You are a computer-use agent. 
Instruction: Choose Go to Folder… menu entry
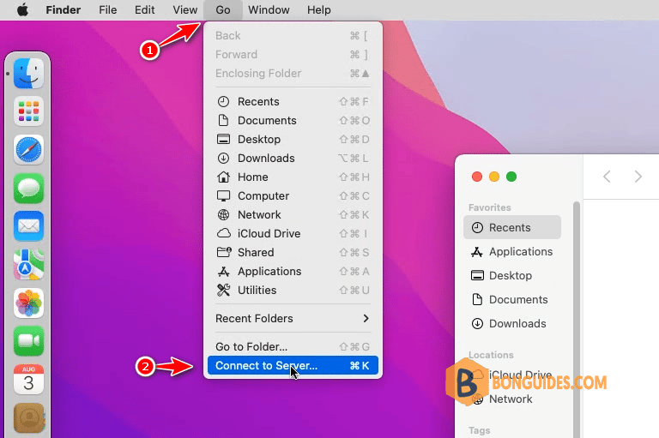293,346
